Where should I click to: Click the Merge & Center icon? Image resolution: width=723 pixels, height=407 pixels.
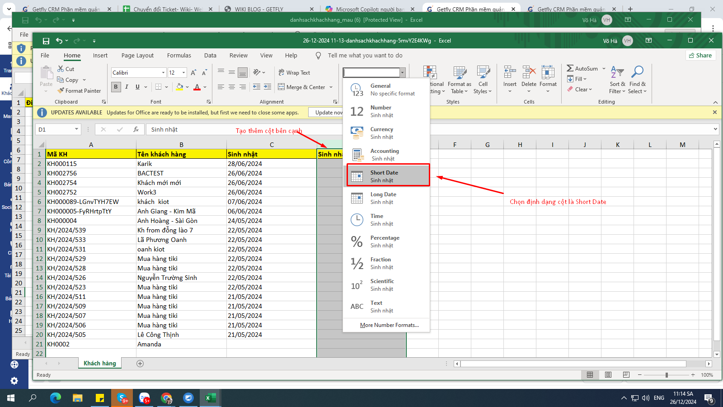pyautogui.click(x=282, y=87)
